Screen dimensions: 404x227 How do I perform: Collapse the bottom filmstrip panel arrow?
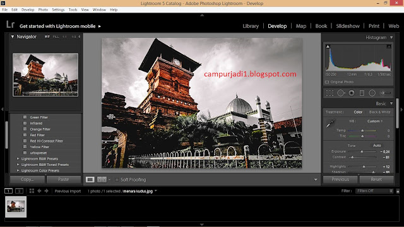pyautogui.click(x=202, y=224)
